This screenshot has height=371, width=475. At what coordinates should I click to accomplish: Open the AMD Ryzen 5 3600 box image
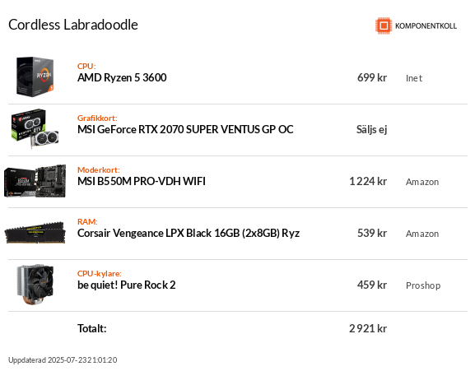click(x=35, y=77)
